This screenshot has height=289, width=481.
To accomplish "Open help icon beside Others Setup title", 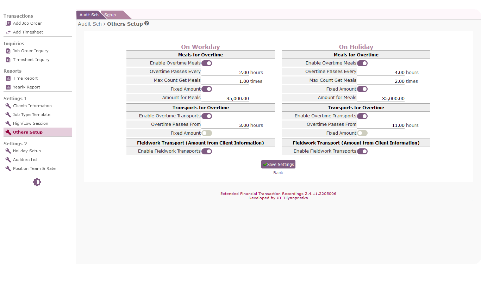I will pyautogui.click(x=147, y=23).
